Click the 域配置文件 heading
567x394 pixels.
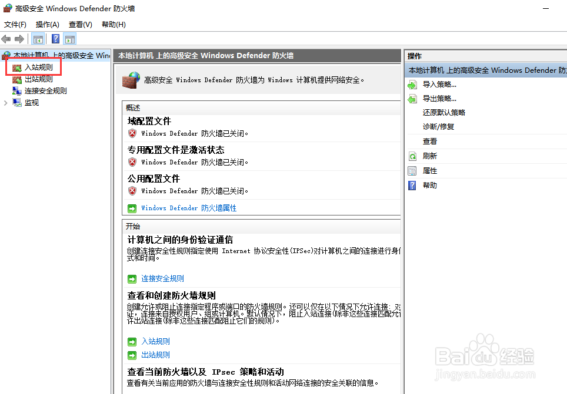coord(149,122)
